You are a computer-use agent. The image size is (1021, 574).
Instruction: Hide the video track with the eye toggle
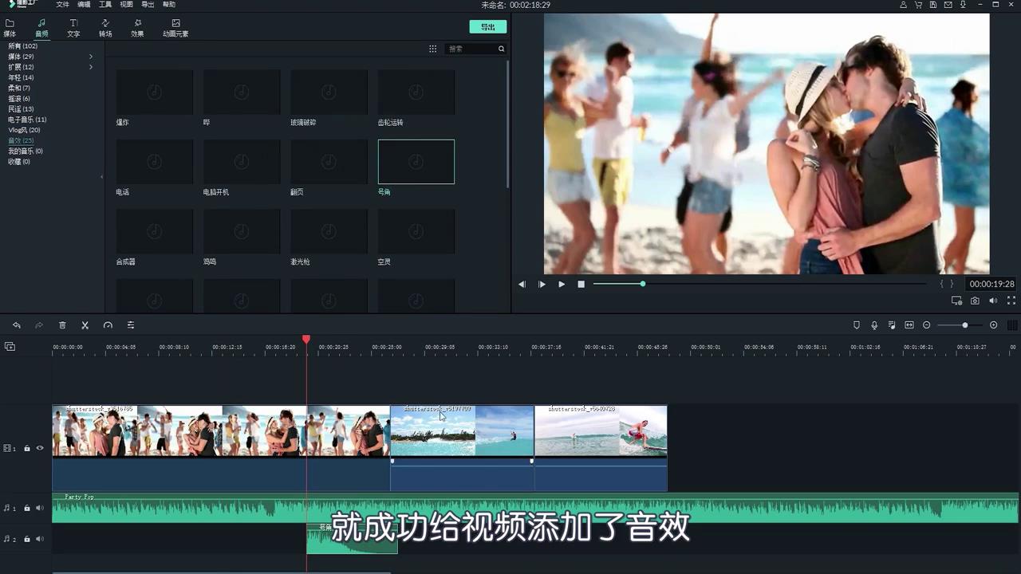tap(39, 448)
